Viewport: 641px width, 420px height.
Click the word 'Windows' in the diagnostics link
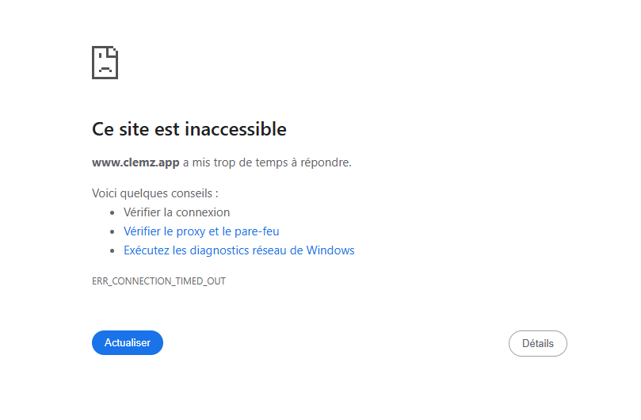[x=330, y=250]
